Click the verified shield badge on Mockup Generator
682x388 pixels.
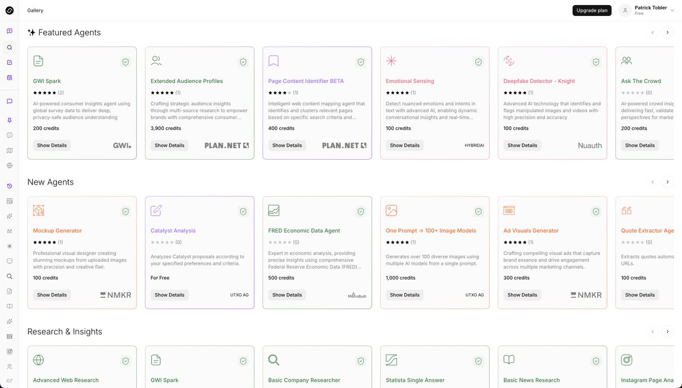(x=126, y=211)
